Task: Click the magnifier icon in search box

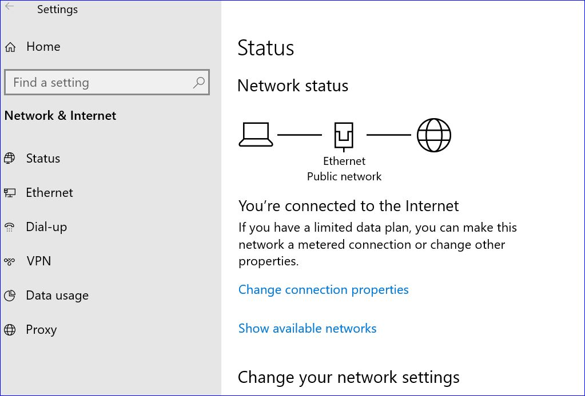Action: tap(198, 83)
